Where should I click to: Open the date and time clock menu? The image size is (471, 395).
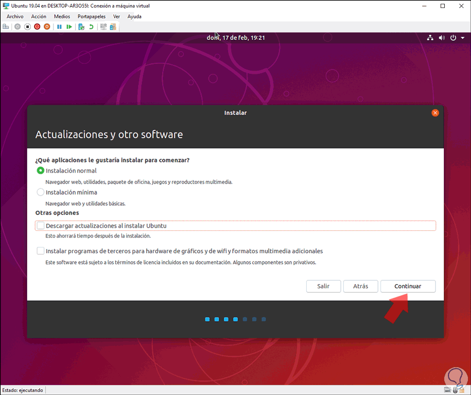[x=236, y=38]
